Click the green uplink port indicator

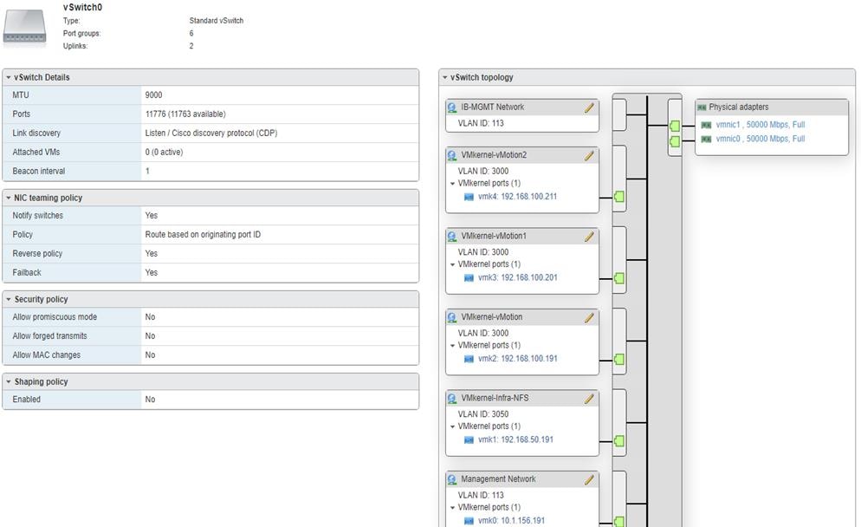tap(673, 126)
